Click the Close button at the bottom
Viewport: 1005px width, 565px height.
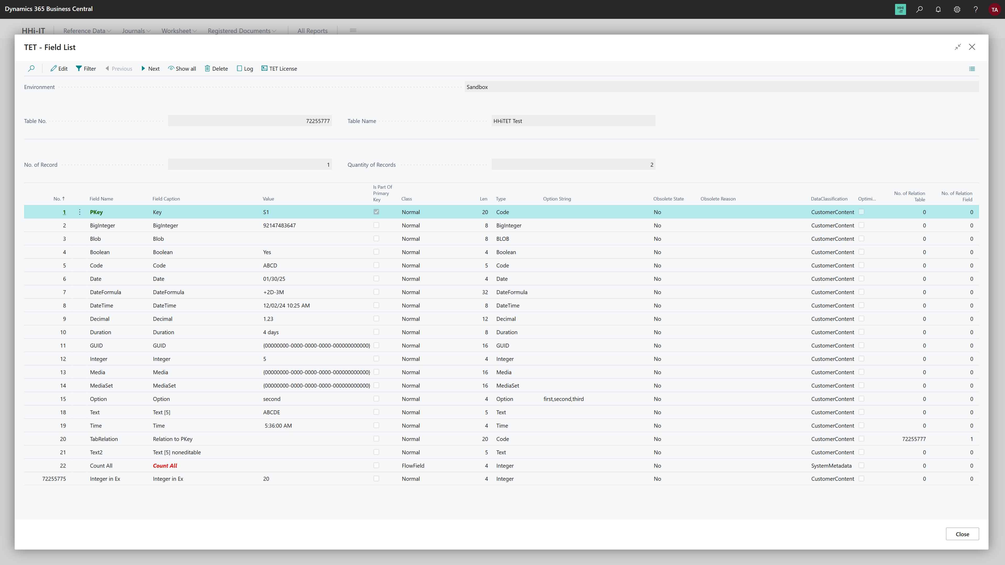click(962, 534)
